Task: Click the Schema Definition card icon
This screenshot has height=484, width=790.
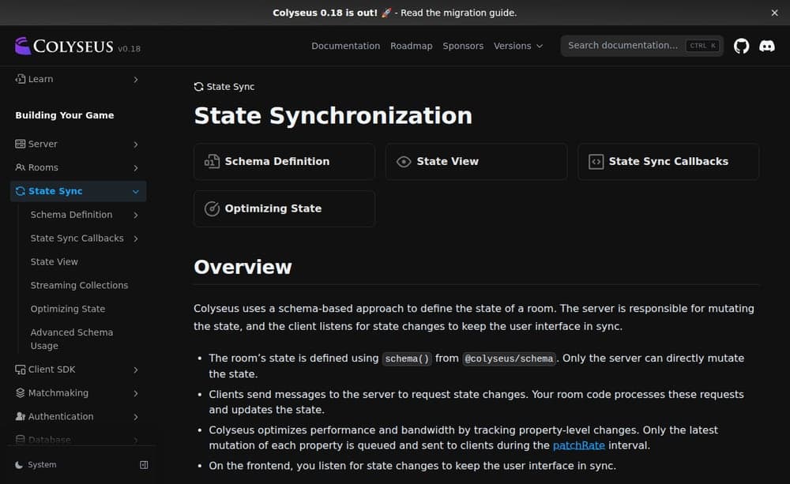Action: coord(212,162)
